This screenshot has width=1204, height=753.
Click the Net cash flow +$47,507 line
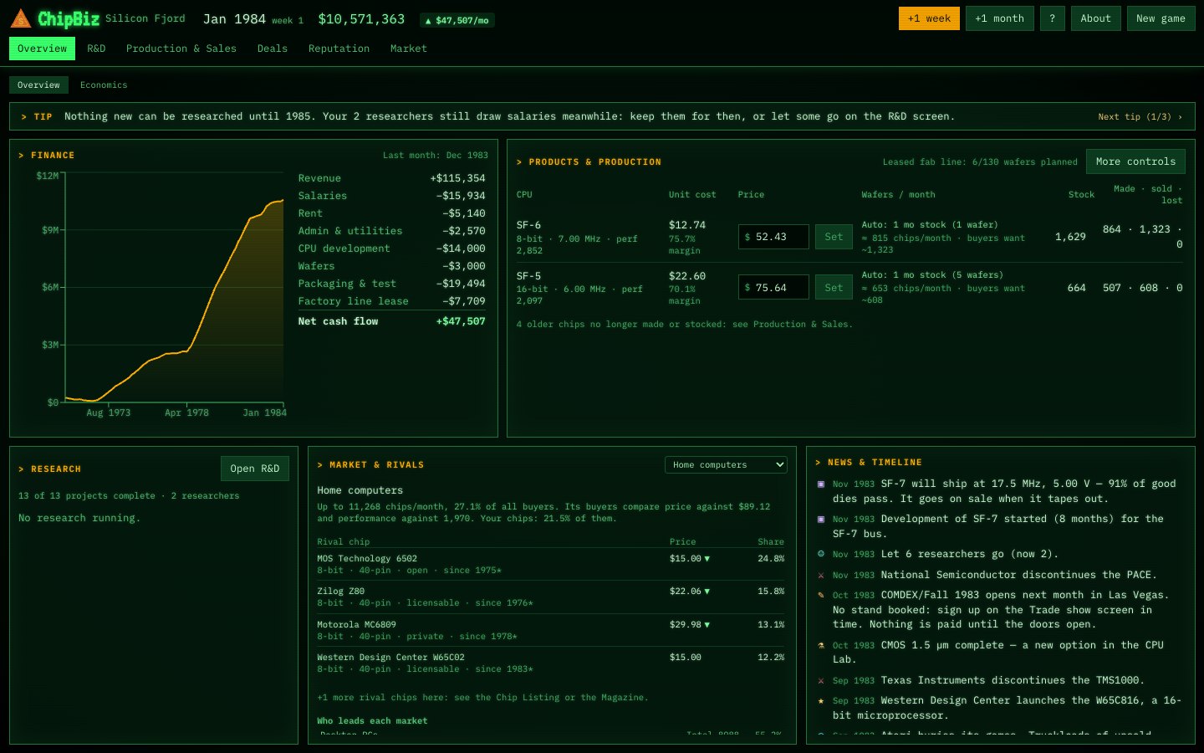[391, 321]
